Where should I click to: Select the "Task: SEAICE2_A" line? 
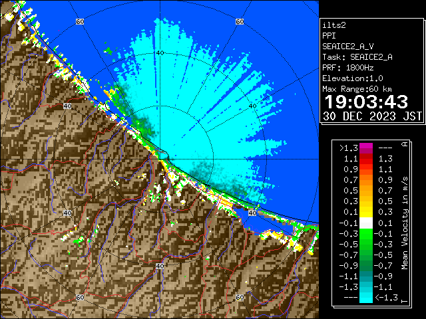(x=357, y=57)
